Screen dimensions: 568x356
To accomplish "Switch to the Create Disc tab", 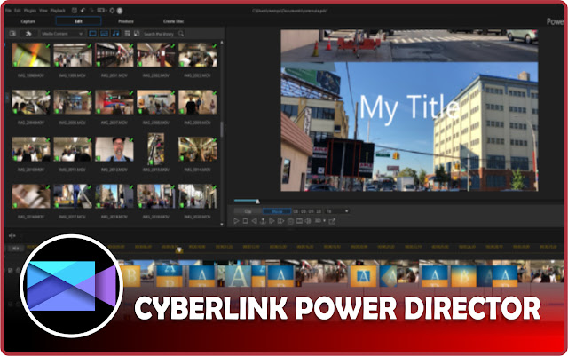I will (x=173, y=21).
